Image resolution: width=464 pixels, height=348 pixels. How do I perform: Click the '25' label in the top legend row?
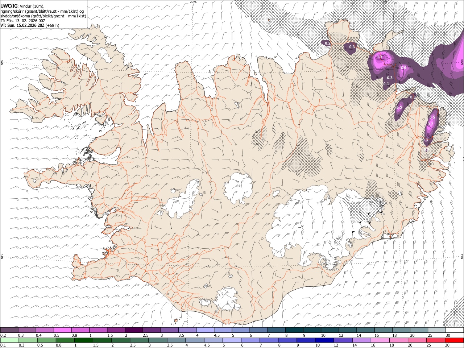[x=430, y=335]
